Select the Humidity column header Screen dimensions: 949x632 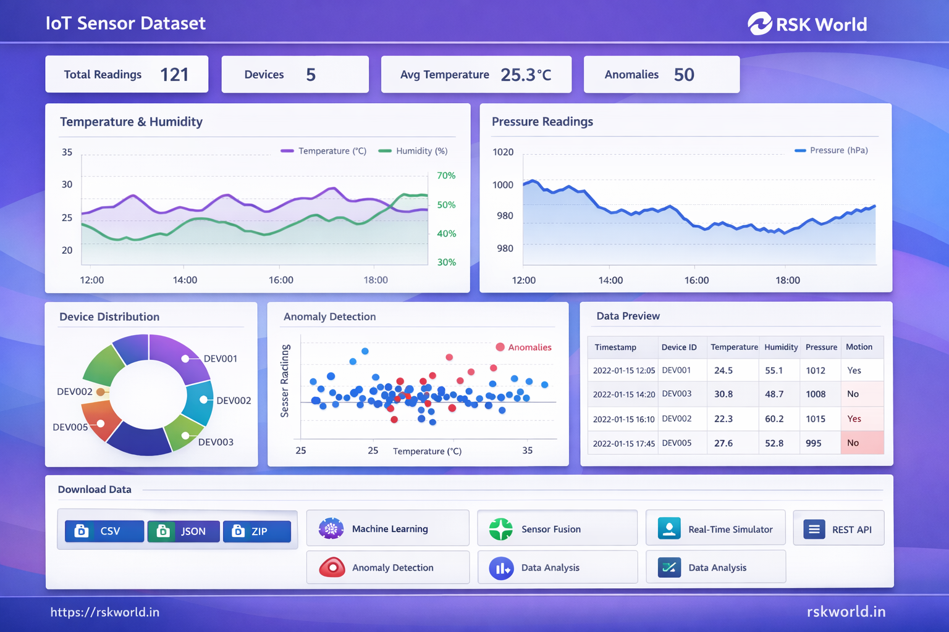(x=781, y=347)
